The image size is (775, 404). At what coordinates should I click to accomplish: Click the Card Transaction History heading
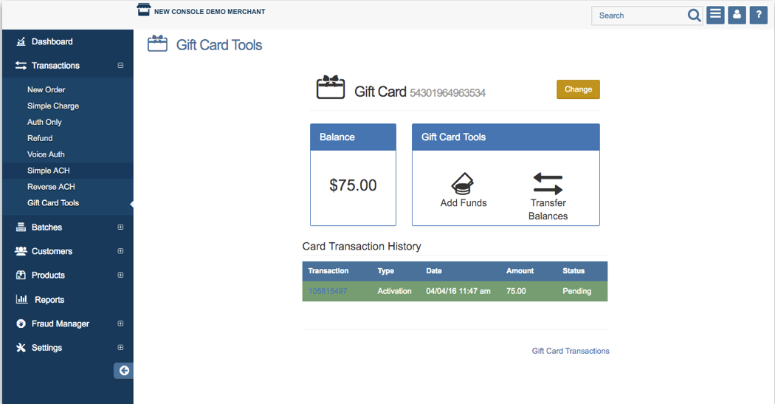[362, 246]
